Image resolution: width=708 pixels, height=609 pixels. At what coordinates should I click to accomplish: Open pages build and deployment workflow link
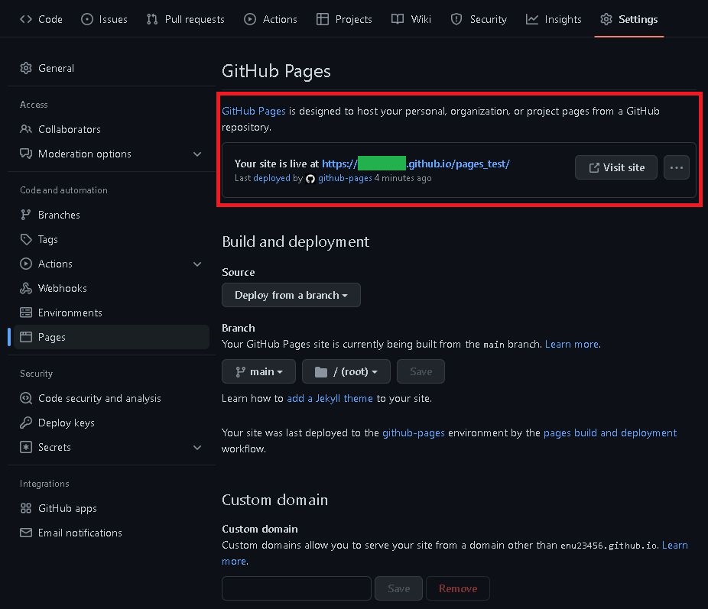[610, 433]
